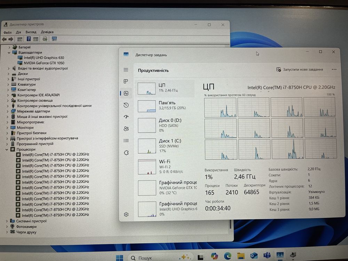
Task: Select NVIDIA GeForce GTX 1050 device
Action: coord(44,63)
